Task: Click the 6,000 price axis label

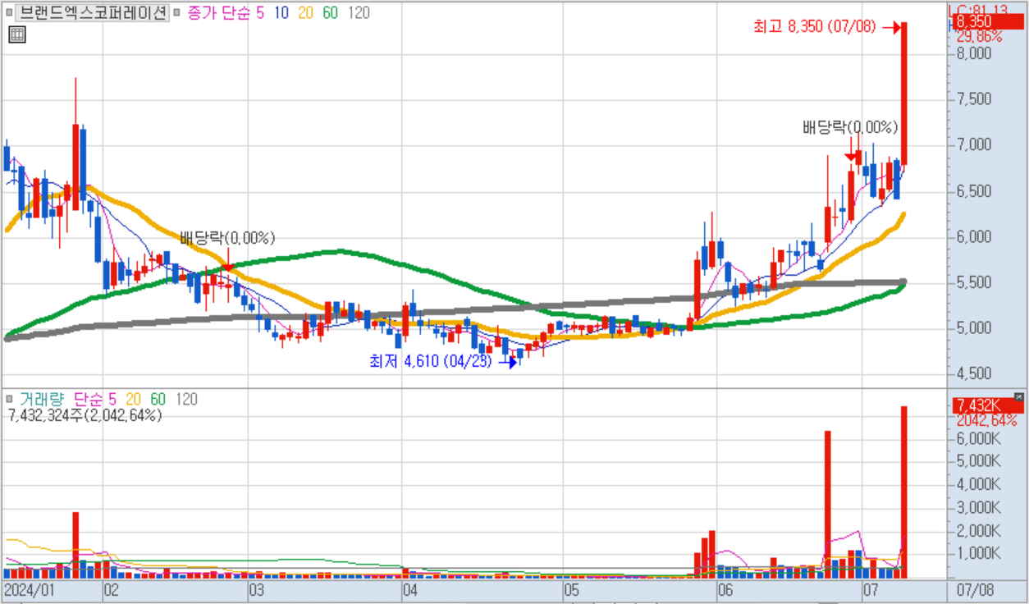Action: 974,237
